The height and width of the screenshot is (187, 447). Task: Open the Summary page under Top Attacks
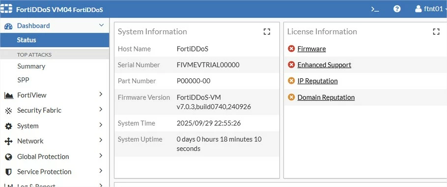pyautogui.click(x=31, y=67)
